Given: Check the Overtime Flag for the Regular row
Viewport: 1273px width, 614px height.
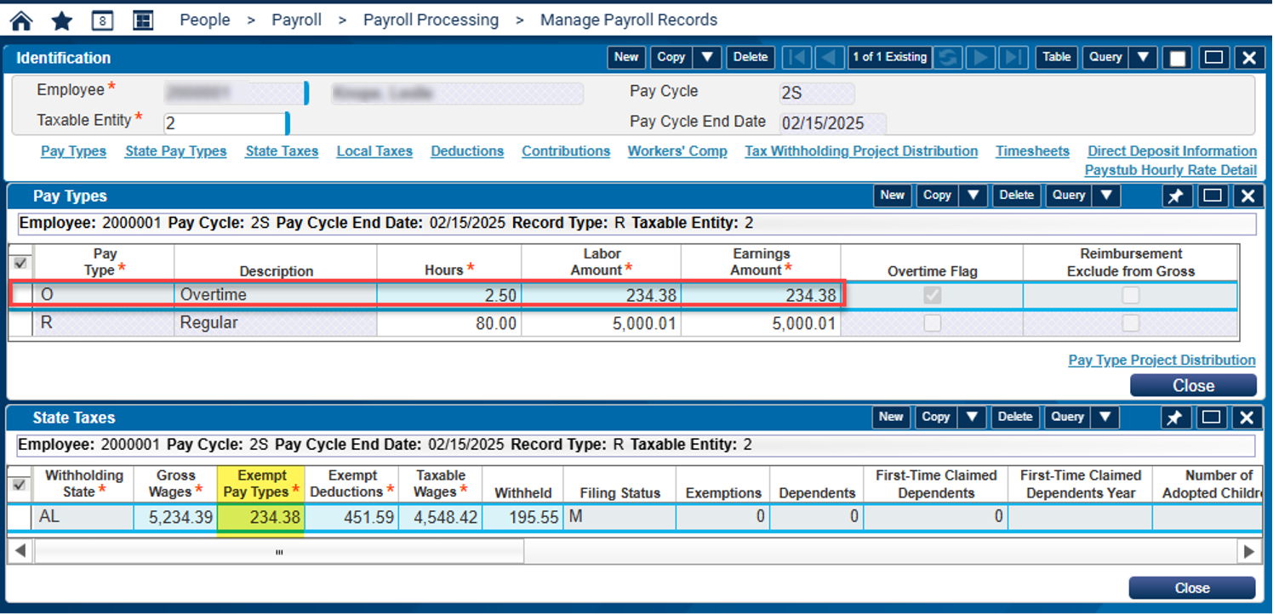Looking at the screenshot, I should tap(932, 322).
